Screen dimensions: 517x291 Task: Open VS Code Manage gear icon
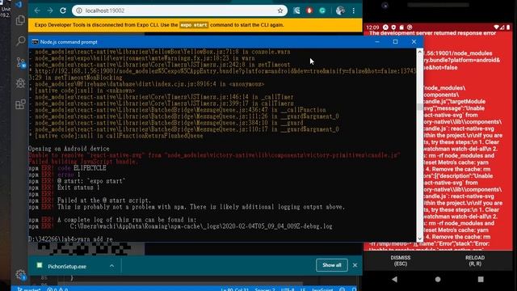pos(20,275)
